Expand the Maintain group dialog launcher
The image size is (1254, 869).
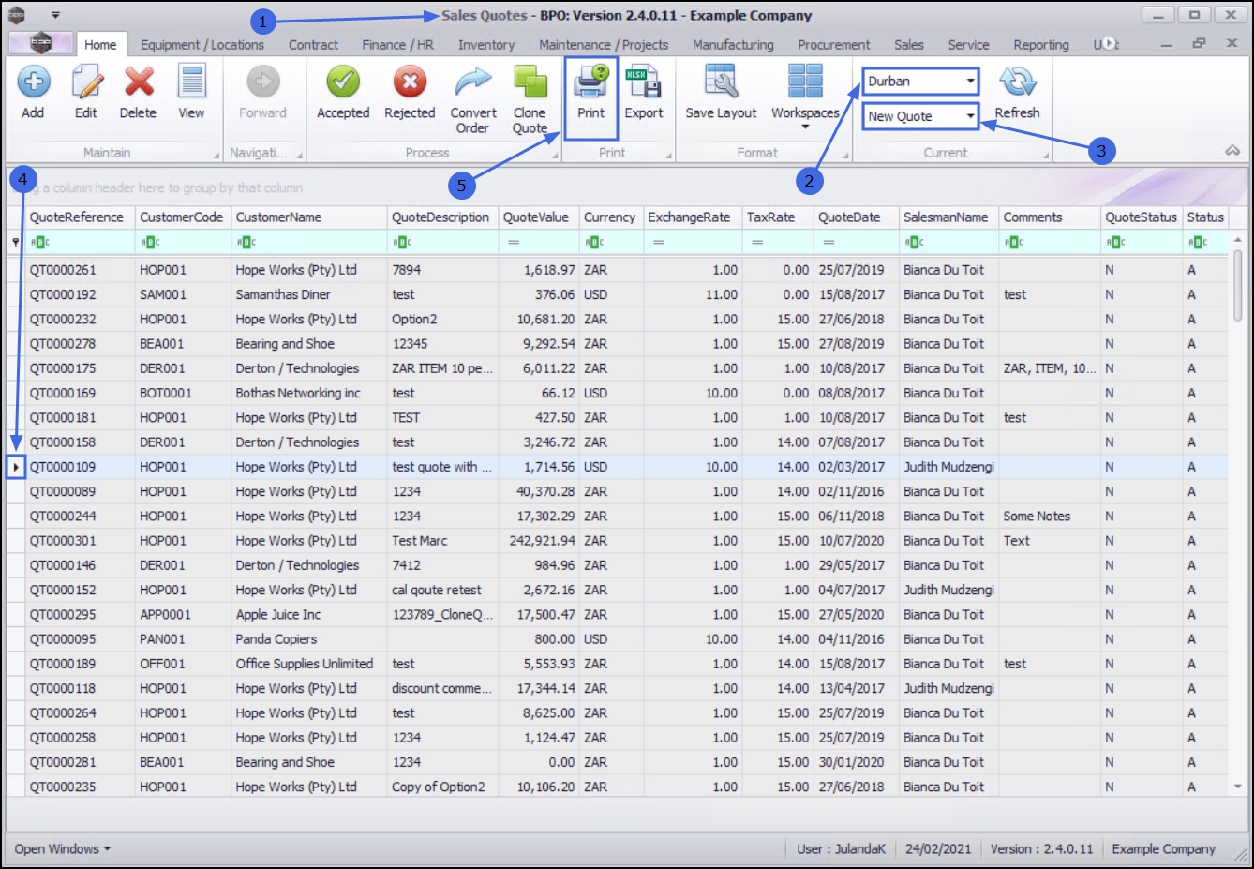(x=216, y=155)
